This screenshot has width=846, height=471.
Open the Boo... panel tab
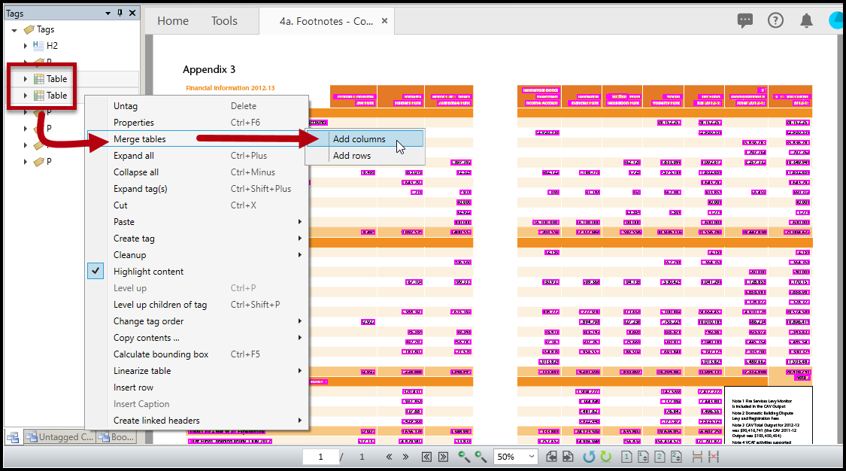coord(117,437)
